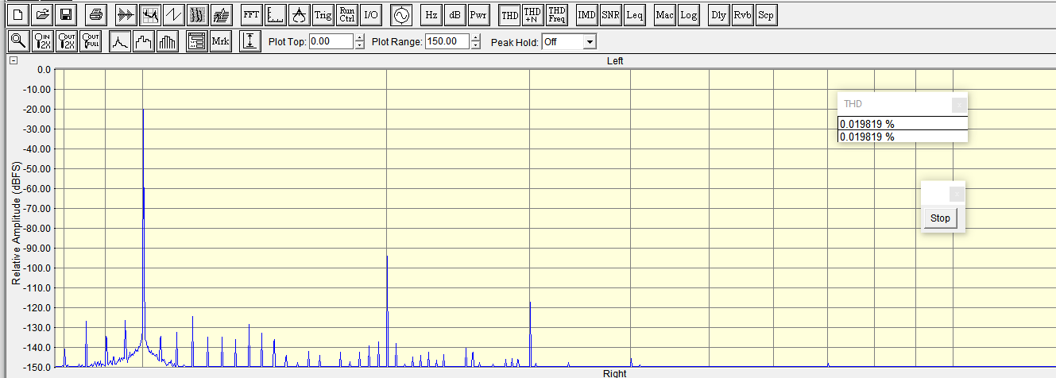This screenshot has width=1056, height=378.
Task: Zoom OUT FULL on the plot
Action: click(91, 42)
